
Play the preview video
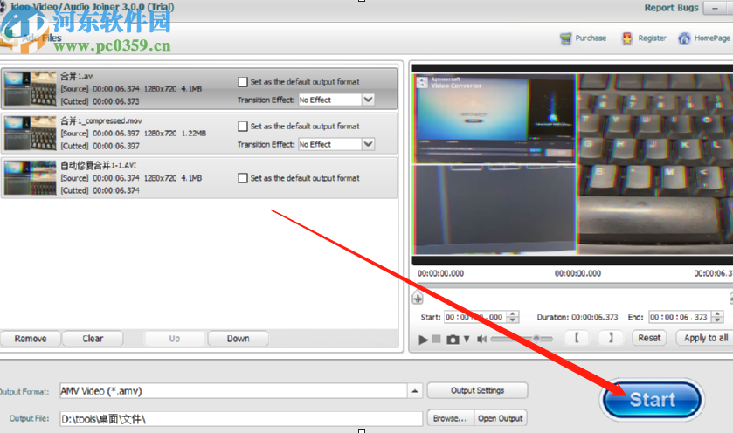423,340
